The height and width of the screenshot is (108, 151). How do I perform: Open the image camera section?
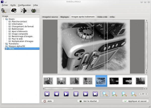coord(14,11)
